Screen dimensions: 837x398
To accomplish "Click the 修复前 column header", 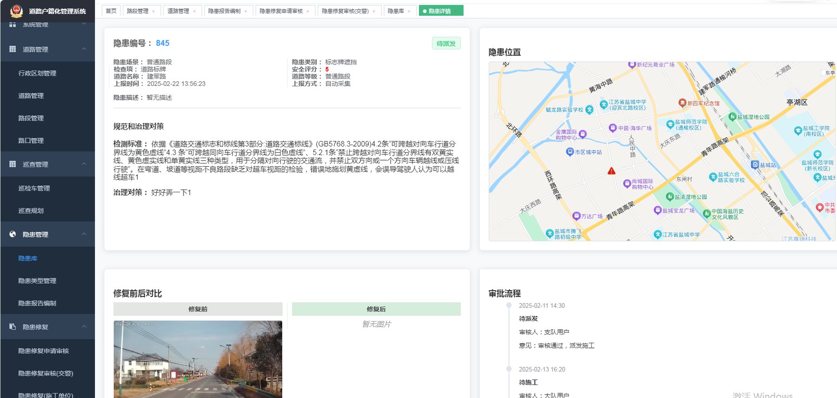I will (198, 309).
